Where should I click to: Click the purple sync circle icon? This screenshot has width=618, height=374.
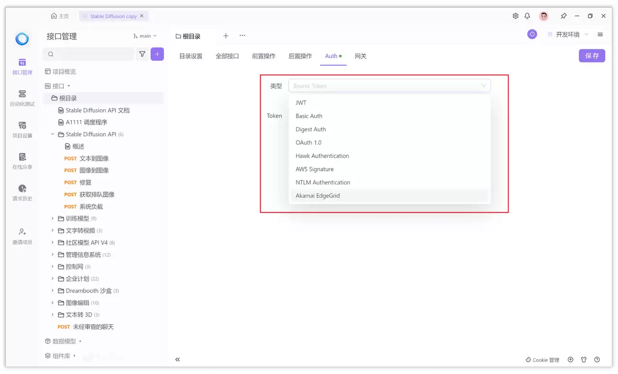(x=532, y=34)
